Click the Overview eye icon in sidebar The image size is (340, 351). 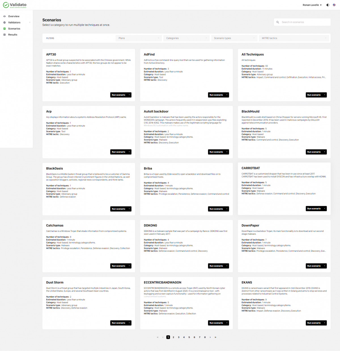[5, 16]
